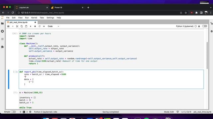Click the notebook trust shield icon

(x=177, y=112)
